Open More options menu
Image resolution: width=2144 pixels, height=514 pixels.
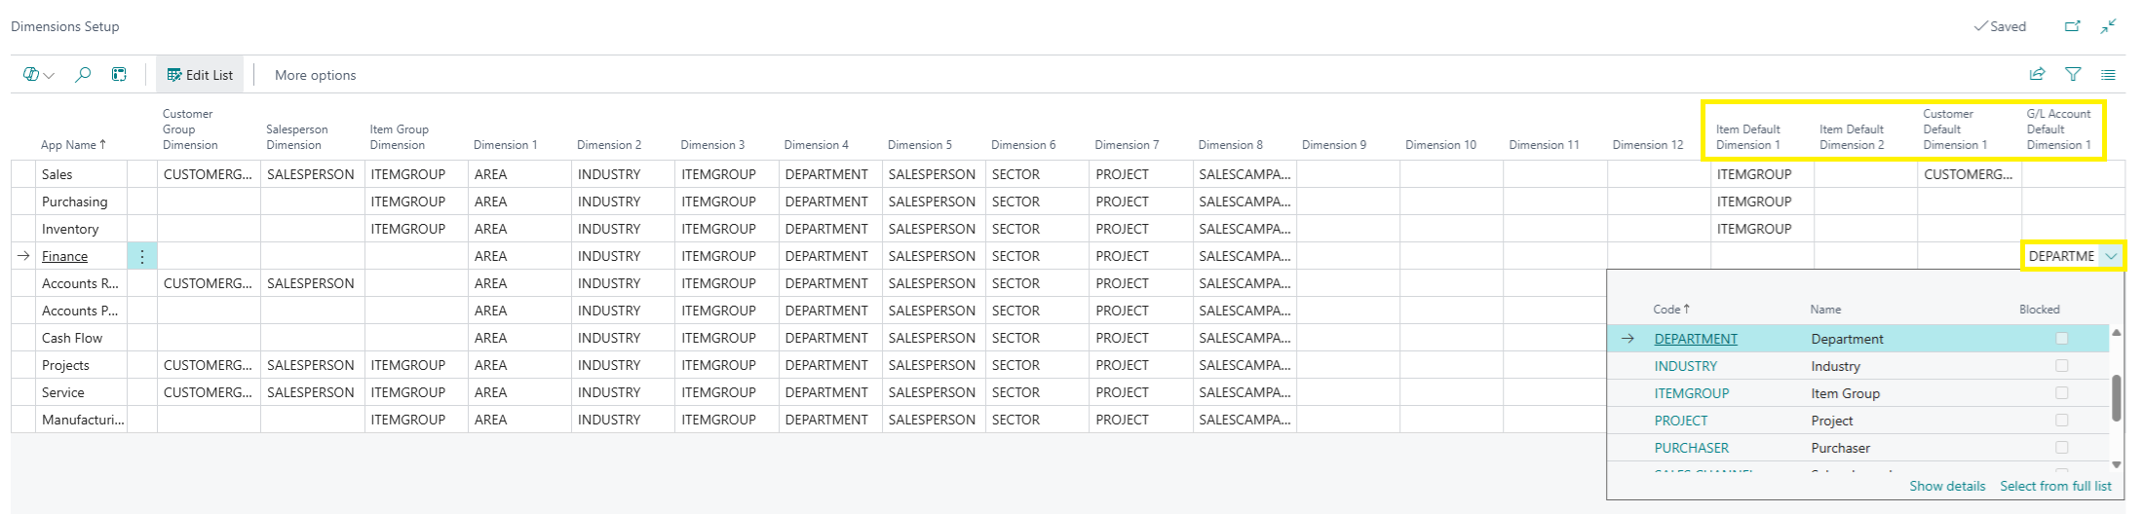[x=315, y=75]
